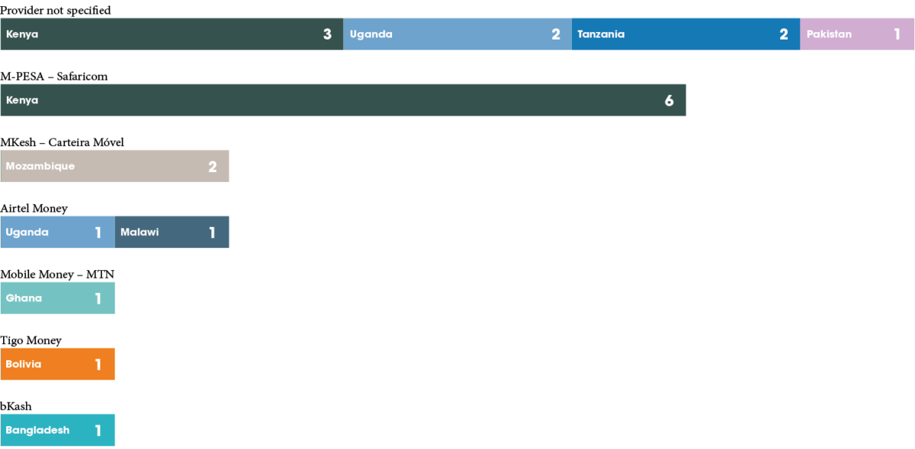This screenshot has width=915, height=449.
Task: Click the 'Bolivia' label
Action: tap(24, 364)
